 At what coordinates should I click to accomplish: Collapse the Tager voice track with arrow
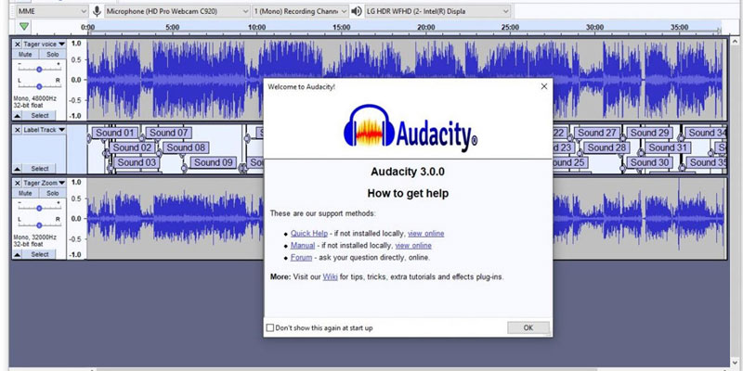pyautogui.click(x=17, y=115)
